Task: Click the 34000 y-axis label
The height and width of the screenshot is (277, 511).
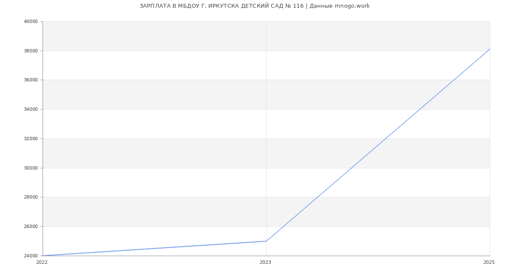Action: [x=32, y=110]
